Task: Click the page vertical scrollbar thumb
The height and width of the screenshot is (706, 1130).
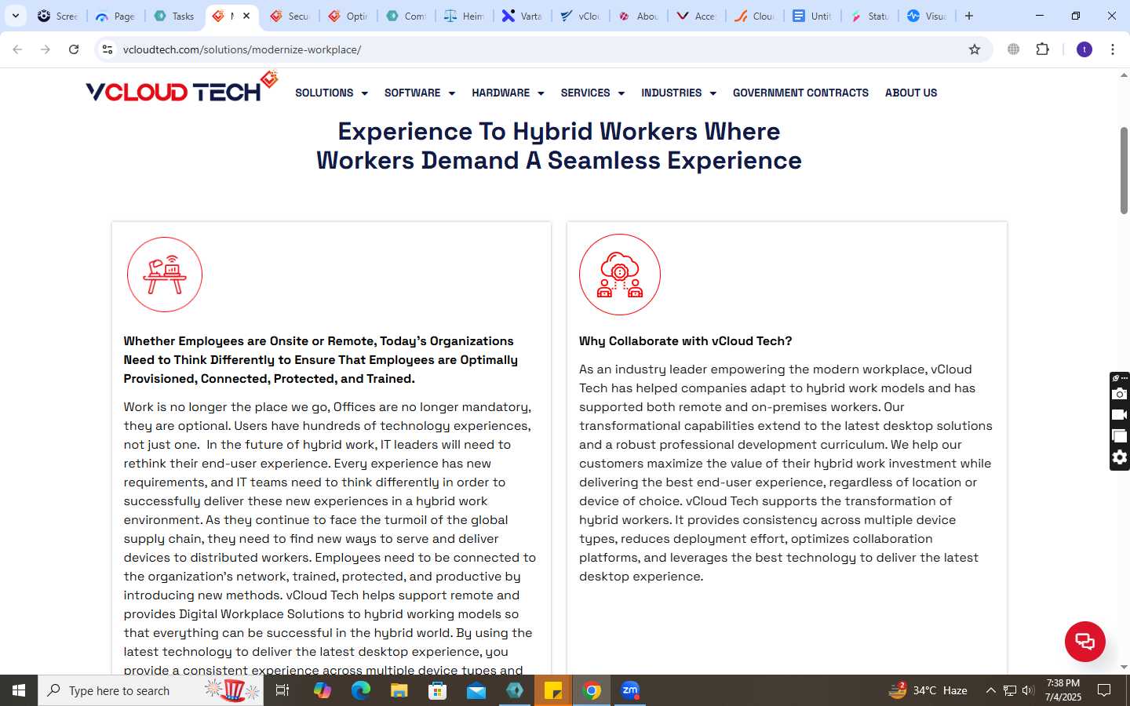Action: click(x=1124, y=170)
